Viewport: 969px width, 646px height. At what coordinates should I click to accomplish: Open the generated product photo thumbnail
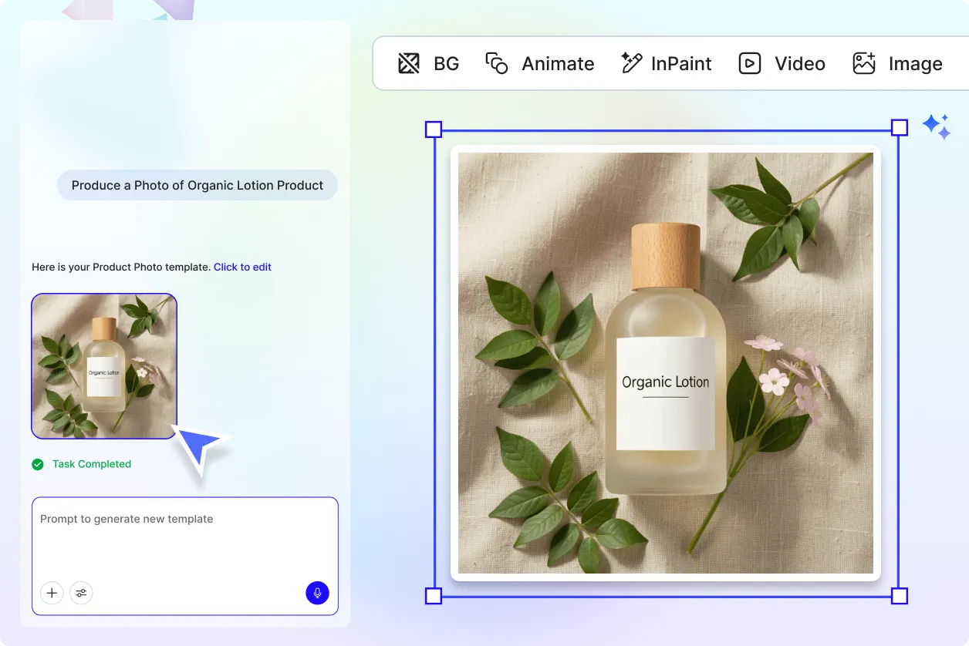tap(104, 366)
